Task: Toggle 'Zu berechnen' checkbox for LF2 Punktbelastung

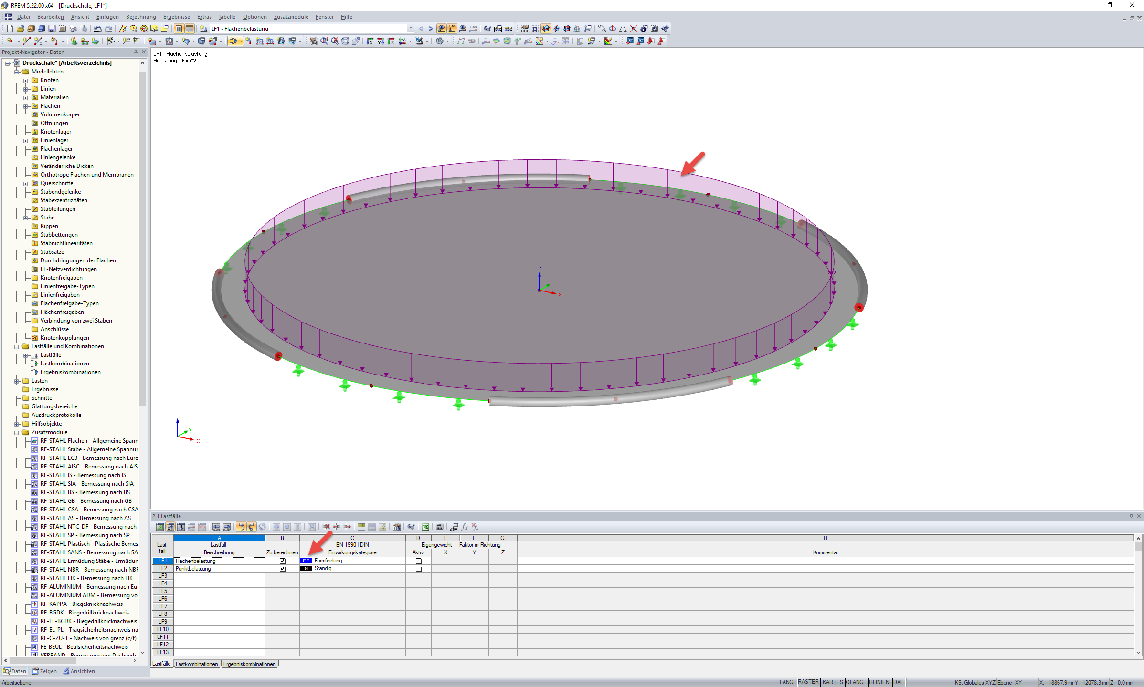Action: (283, 569)
